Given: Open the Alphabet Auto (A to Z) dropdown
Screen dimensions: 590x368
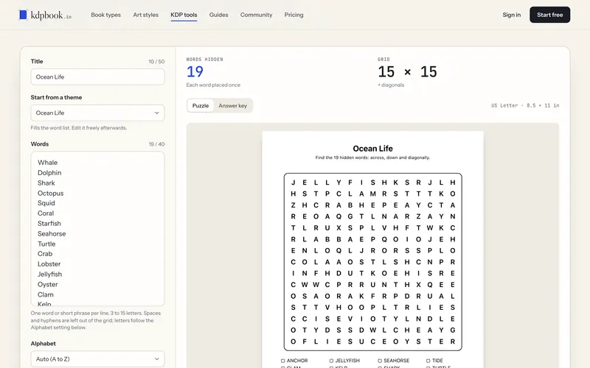Looking at the screenshot, I should pyautogui.click(x=97, y=359).
